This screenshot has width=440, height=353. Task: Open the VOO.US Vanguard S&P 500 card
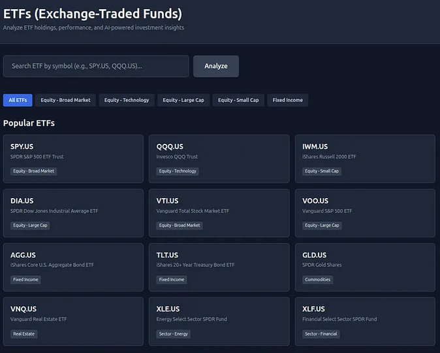point(365,212)
